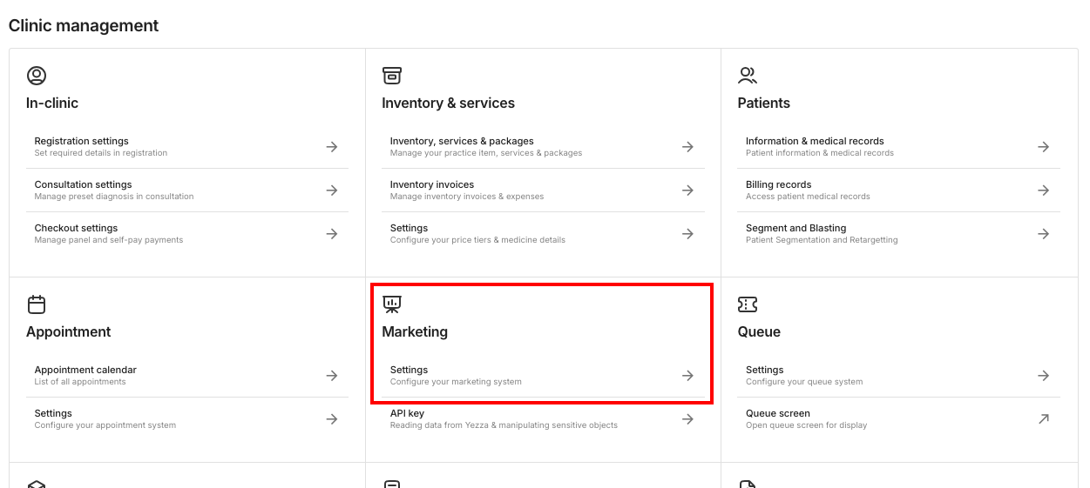This screenshot has height=488, width=1090.
Task: Click arrow beside Information & medical records
Action: tap(1043, 147)
